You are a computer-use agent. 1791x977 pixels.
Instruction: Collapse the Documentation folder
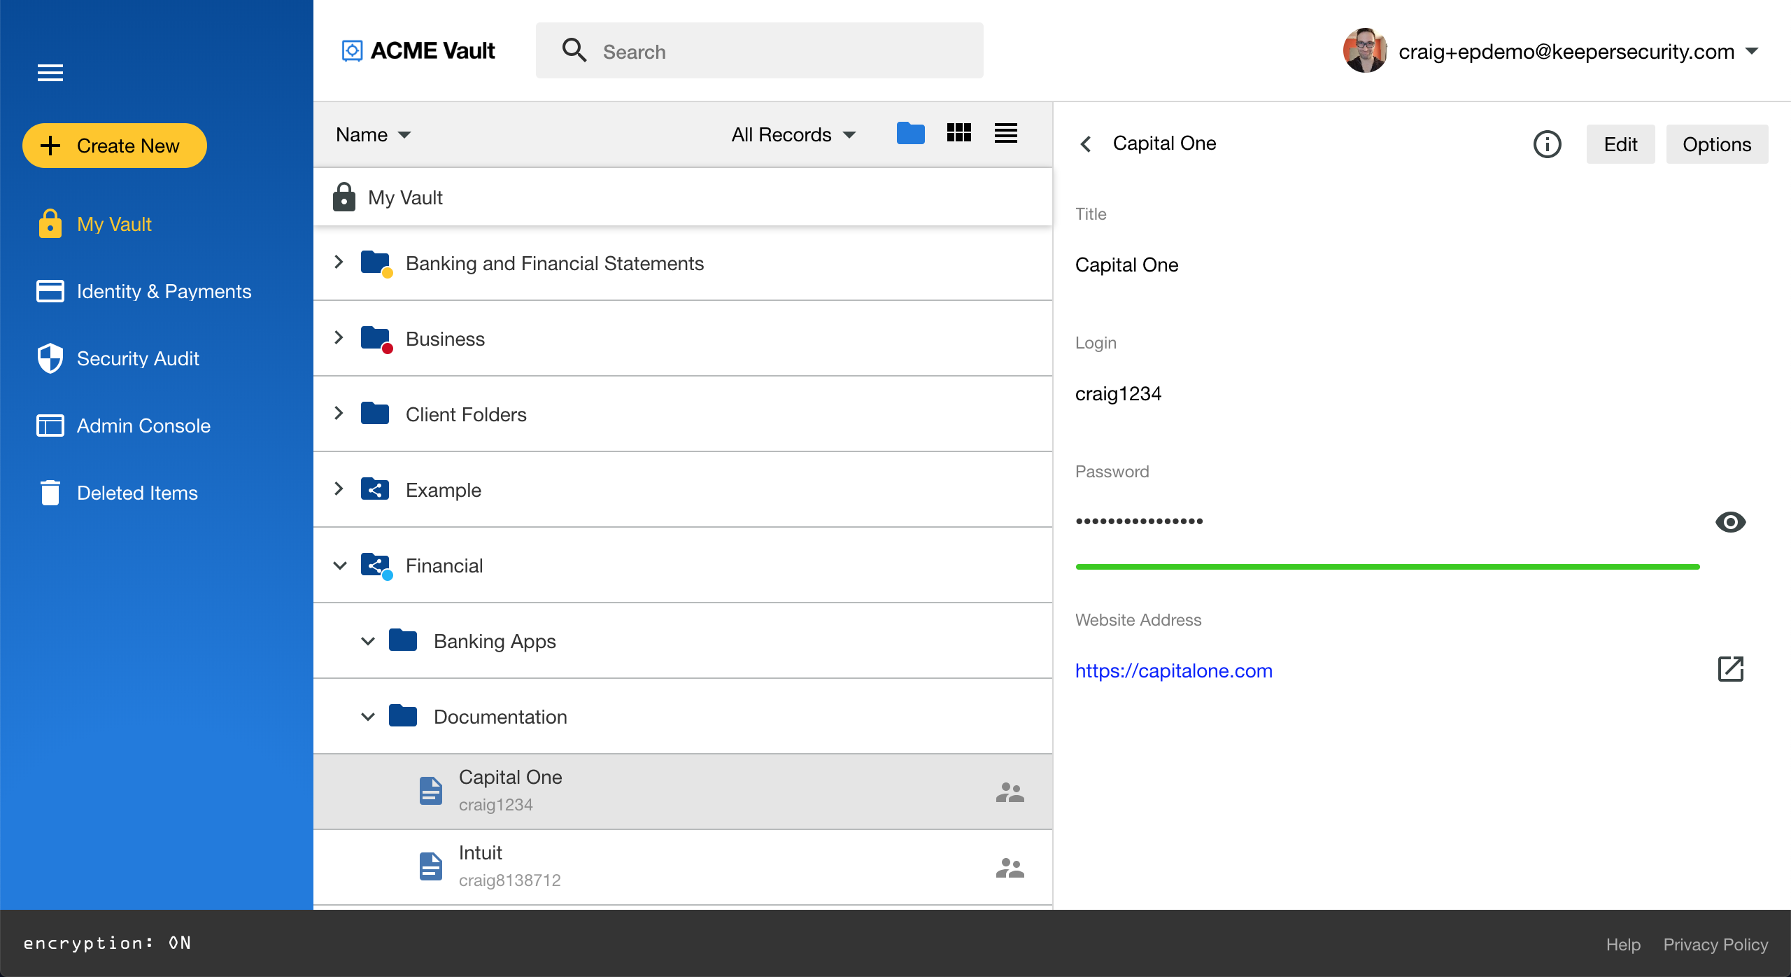pos(368,717)
